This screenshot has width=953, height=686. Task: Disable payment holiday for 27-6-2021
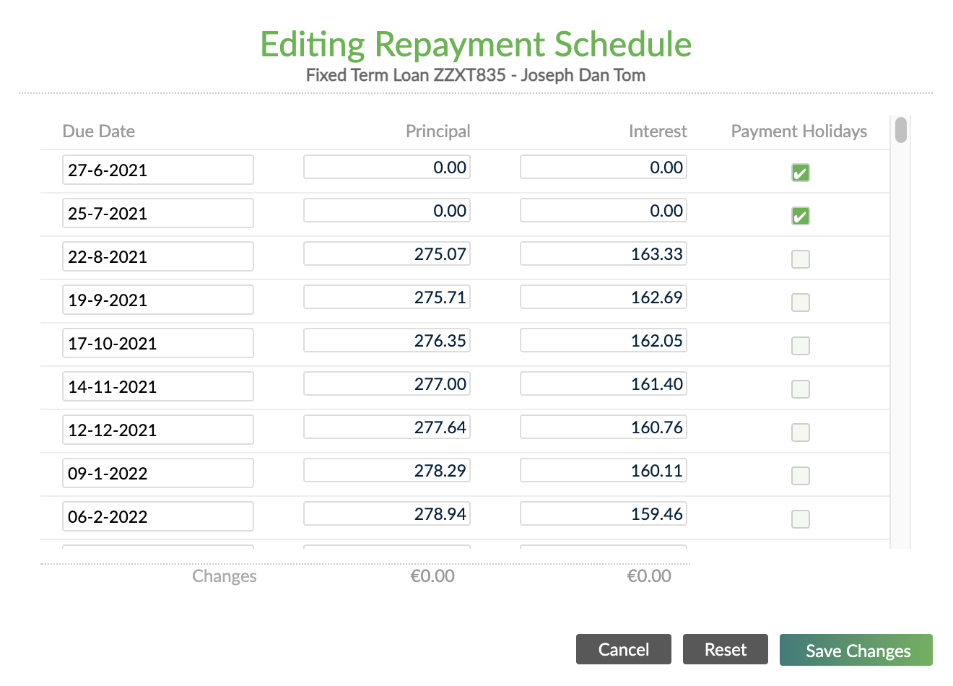pyautogui.click(x=800, y=173)
